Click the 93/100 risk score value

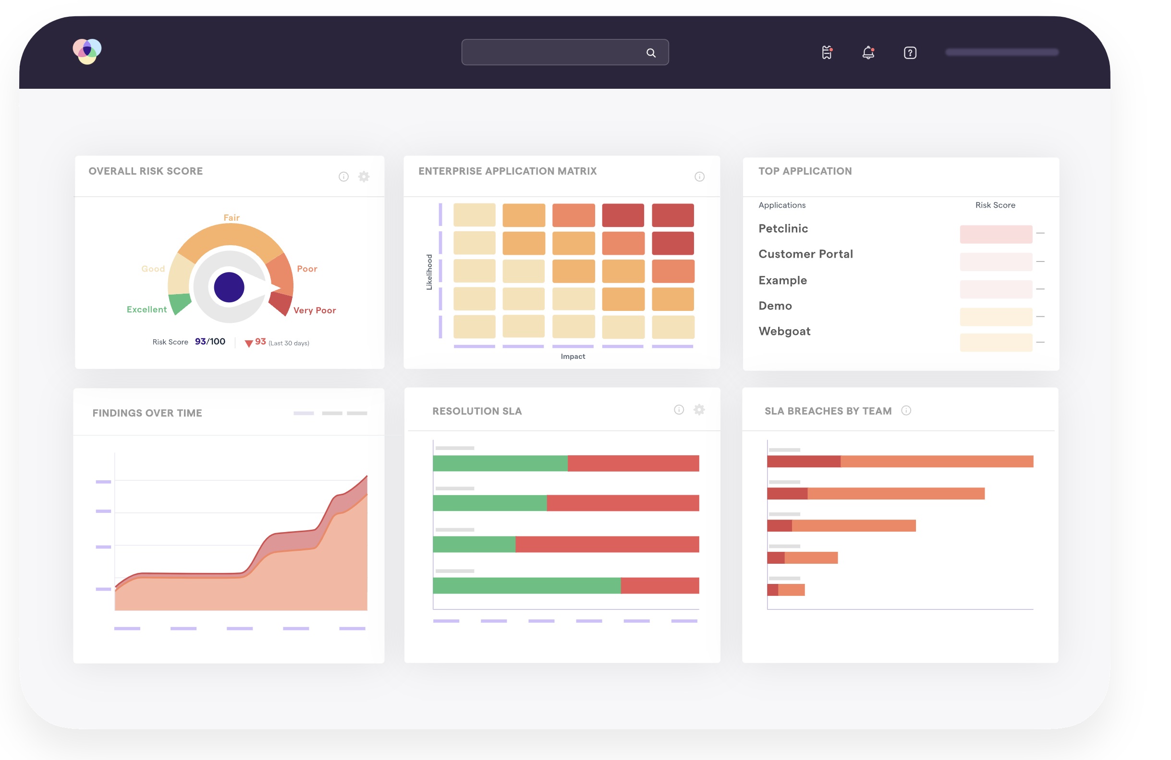click(x=210, y=342)
